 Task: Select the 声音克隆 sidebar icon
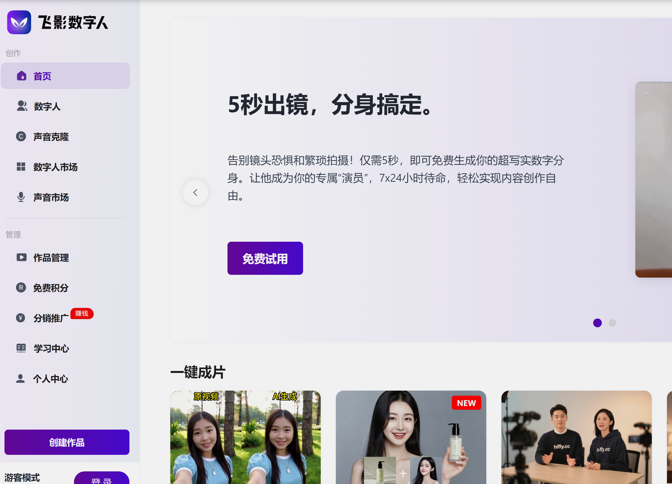click(21, 137)
